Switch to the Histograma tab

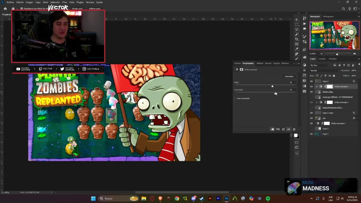pyautogui.click(x=328, y=17)
